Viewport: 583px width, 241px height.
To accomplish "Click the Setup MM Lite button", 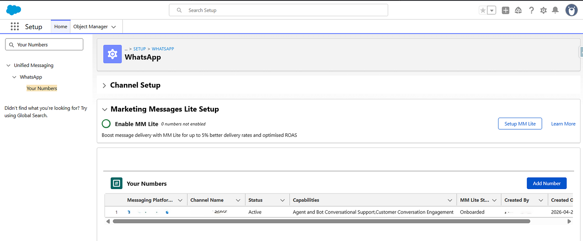I will tap(520, 124).
